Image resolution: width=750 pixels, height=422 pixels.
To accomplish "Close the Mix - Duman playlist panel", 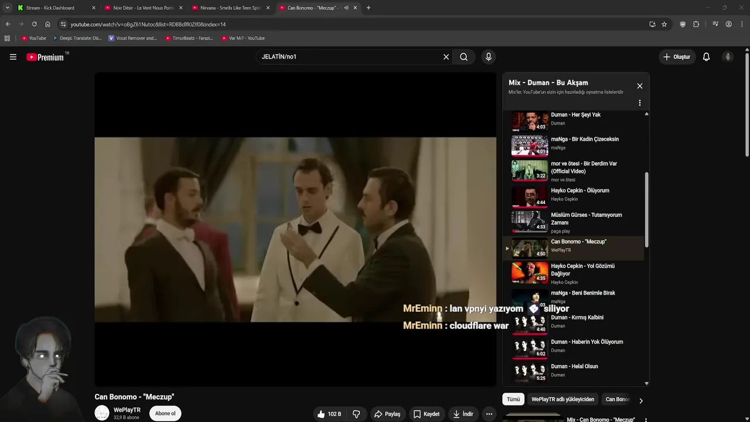I will tap(639, 86).
